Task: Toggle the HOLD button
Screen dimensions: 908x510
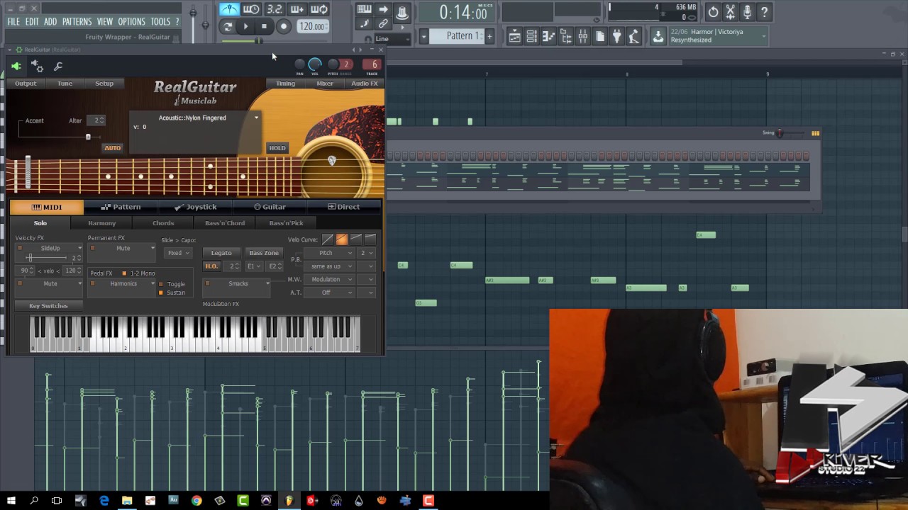Action: point(277,148)
